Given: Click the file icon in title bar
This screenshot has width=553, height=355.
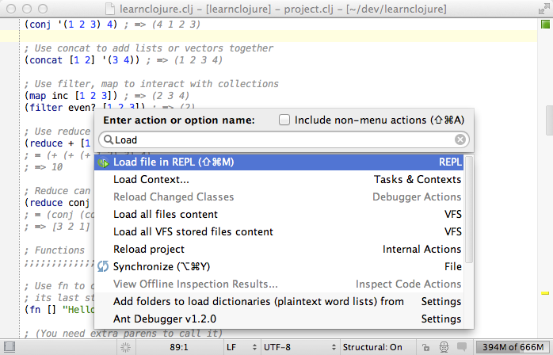Looking at the screenshot, I should [110, 9].
